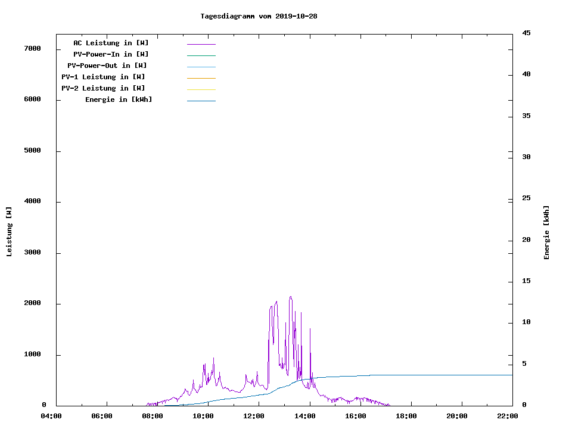Select the PV-2 Leistung in [W] legend label
Screen dimensions: 572x429
[x=103, y=88]
